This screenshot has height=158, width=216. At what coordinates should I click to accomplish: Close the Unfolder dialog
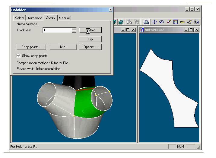pyautogui.click(x=110, y=10)
